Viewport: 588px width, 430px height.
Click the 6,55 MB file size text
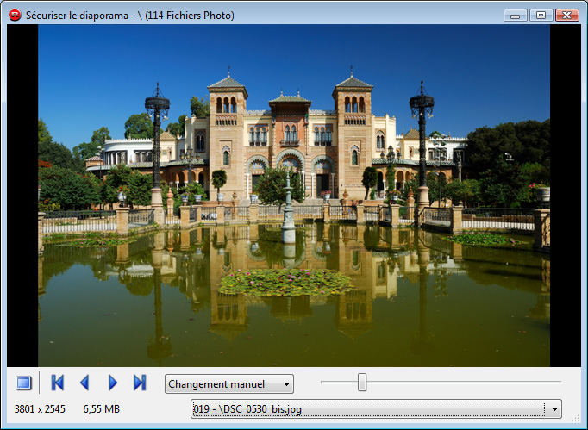tap(101, 409)
